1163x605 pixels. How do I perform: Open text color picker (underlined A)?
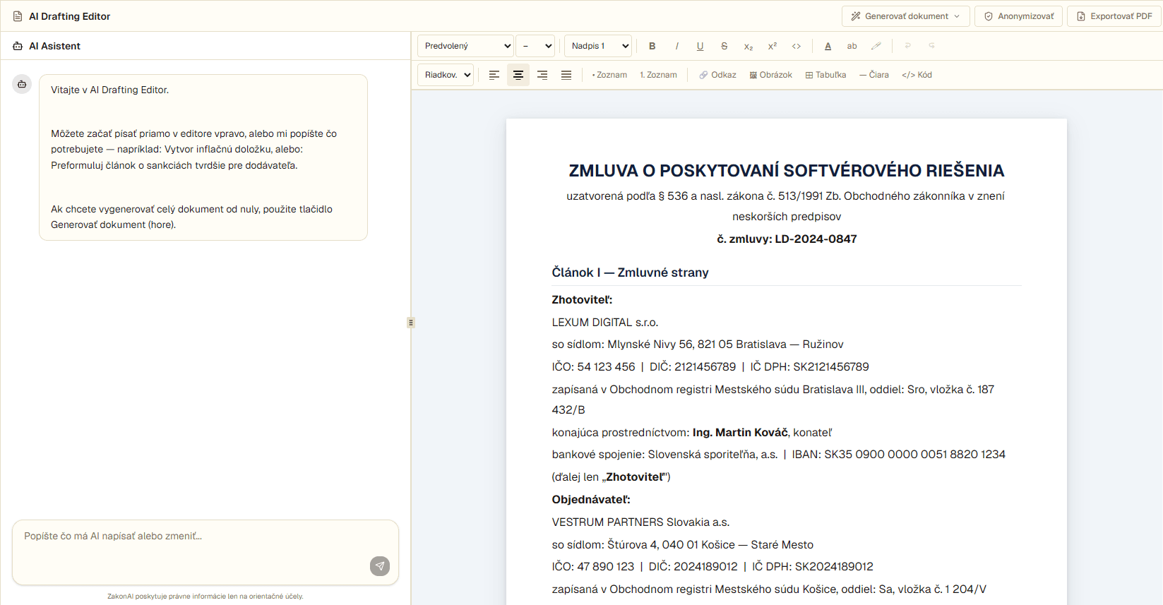click(828, 46)
